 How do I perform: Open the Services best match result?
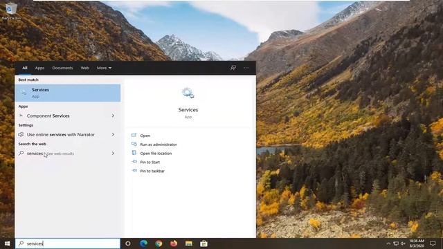tap(68, 93)
